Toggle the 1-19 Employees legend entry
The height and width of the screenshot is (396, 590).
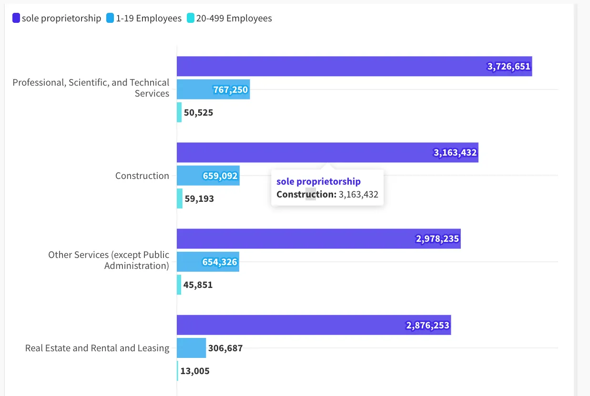pyautogui.click(x=144, y=19)
